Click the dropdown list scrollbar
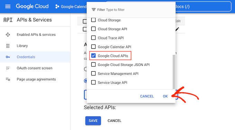Viewport: 235px width, 130px height. (174, 72)
